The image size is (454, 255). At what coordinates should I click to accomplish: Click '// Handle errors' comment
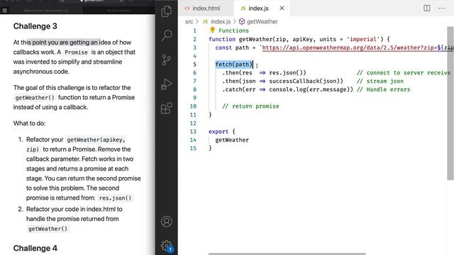pos(383,89)
